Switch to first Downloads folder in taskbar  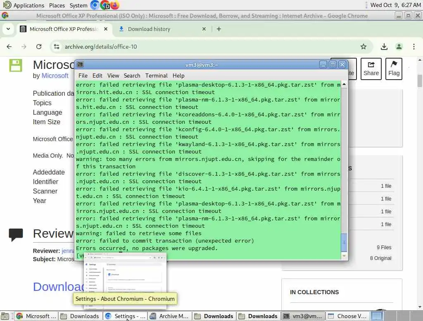[x=80, y=316]
